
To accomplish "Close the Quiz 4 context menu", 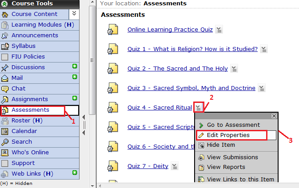I will coord(274,116).
